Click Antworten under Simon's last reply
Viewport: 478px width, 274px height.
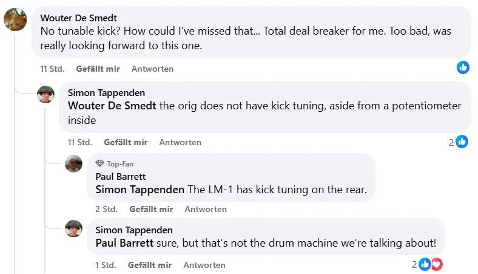pos(204,265)
